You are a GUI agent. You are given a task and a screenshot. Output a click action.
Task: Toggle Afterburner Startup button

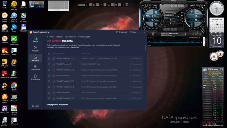coord(153,34)
